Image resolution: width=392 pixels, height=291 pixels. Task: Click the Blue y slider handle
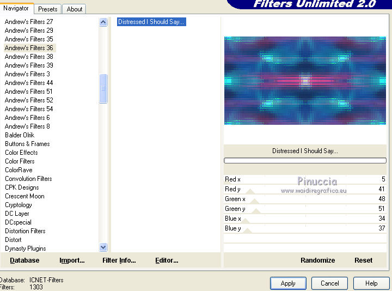[247, 231]
